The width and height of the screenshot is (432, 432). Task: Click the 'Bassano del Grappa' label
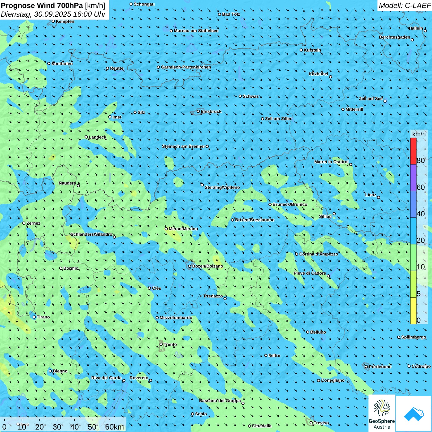click(220, 401)
